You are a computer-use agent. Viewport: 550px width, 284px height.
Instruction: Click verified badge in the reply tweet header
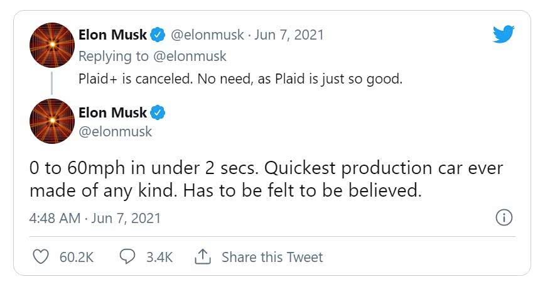(159, 35)
